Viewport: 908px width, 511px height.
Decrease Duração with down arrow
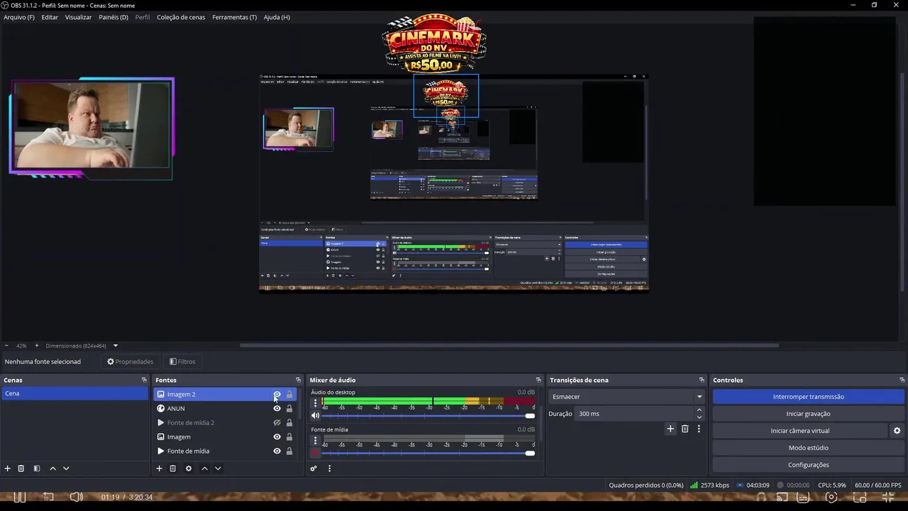pos(699,417)
